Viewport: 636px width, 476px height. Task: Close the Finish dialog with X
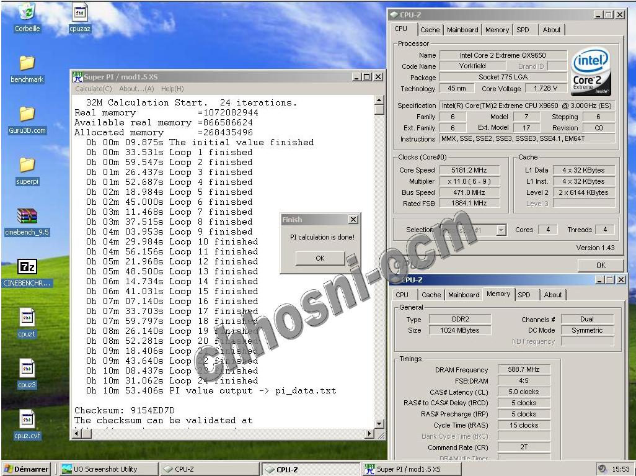click(353, 219)
